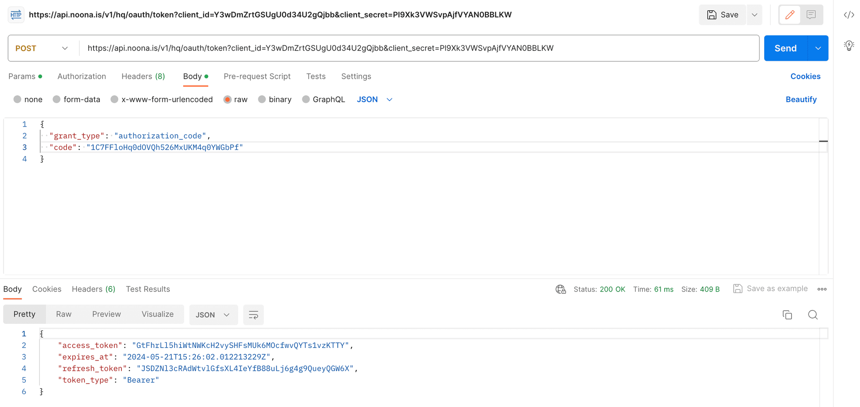Select the form-data body type
This screenshot has width=860, height=407.
77,99
